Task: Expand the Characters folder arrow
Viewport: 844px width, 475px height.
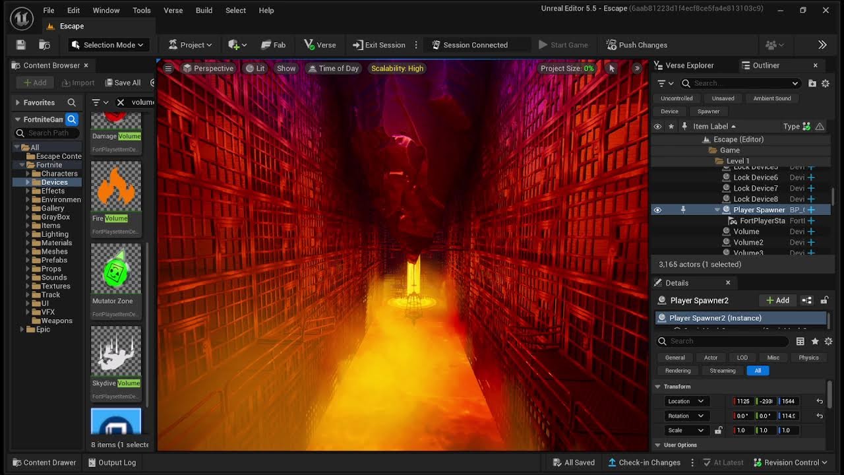Action: point(28,174)
